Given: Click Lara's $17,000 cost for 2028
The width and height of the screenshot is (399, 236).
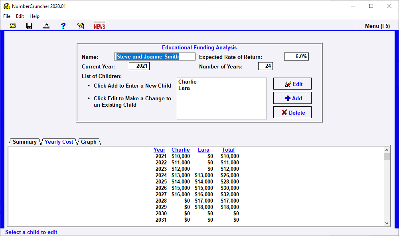Looking at the screenshot, I should [204, 201].
